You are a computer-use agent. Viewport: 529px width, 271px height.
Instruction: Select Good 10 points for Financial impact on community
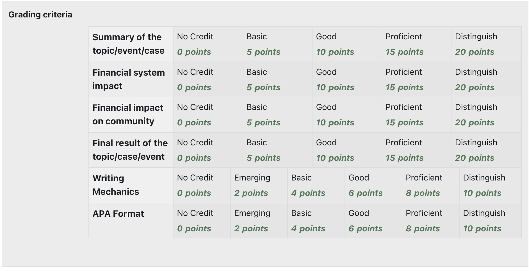(x=347, y=115)
